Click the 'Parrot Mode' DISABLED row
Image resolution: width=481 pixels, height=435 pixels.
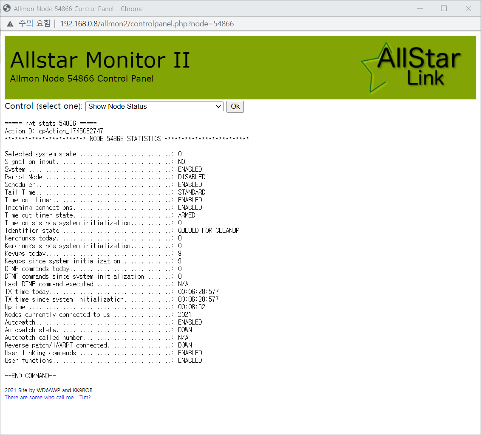(105, 177)
